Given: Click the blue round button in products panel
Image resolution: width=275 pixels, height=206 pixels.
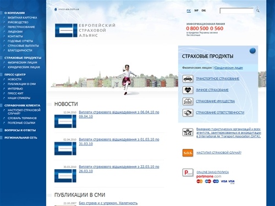Looking at the screenshot, I should tap(252, 51).
